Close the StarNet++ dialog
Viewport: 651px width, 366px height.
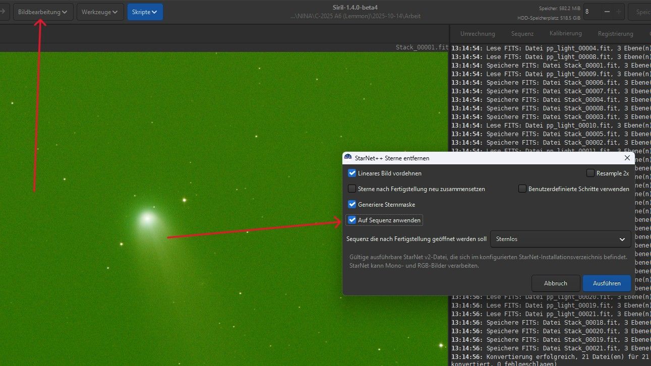pos(627,158)
